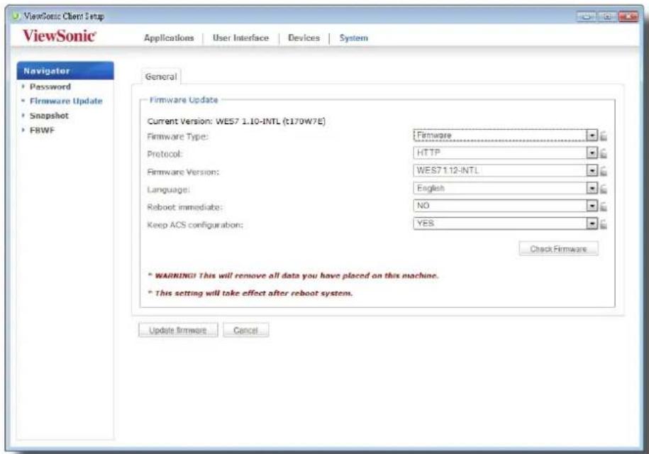Select Firmware Update in the Navigator
Screen dimensions: 649x454
(x=66, y=101)
